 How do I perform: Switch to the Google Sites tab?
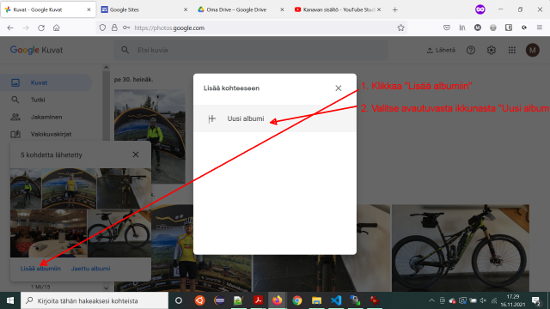144,9
